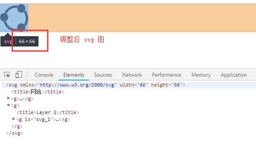Viewport: 256px width, 161px height.
Task: Switch to the Elements tab
Action: (x=74, y=75)
